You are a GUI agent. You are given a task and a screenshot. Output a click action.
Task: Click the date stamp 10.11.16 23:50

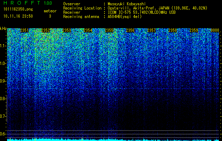(x=18, y=16)
